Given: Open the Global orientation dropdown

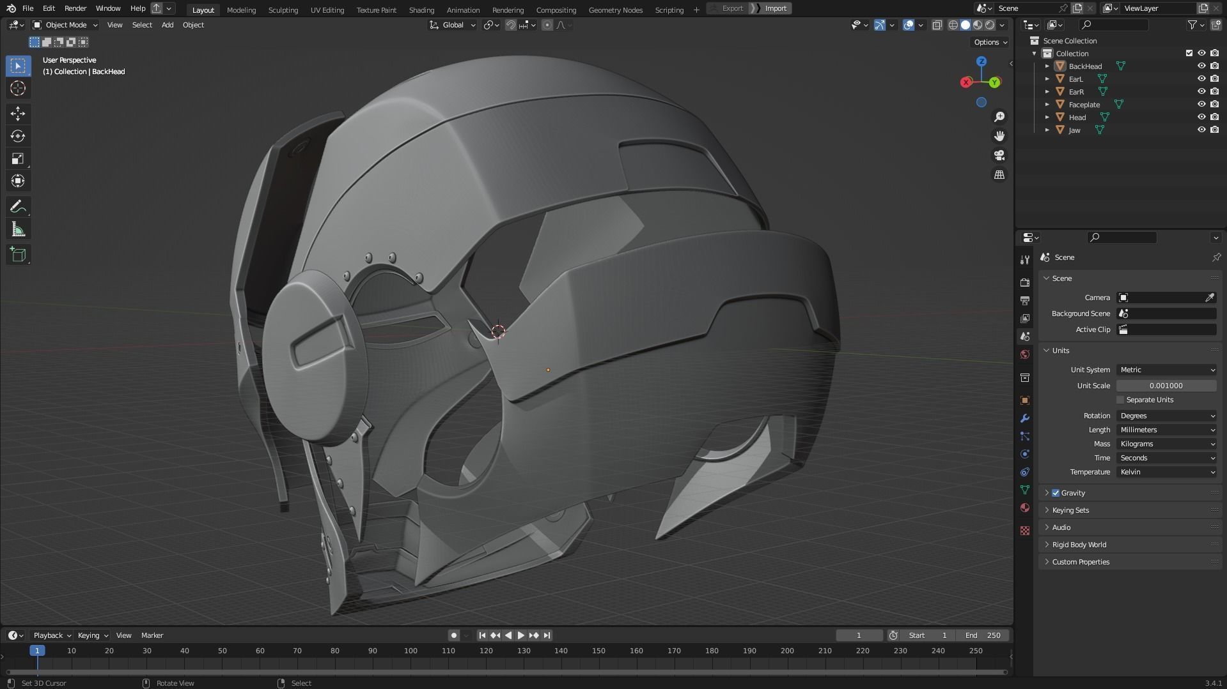Looking at the screenshot, I should (x=453, y=25).
